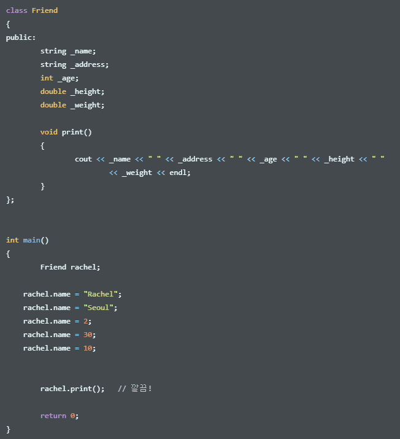Click the "rachel.print();" call

tap(72, 389)
